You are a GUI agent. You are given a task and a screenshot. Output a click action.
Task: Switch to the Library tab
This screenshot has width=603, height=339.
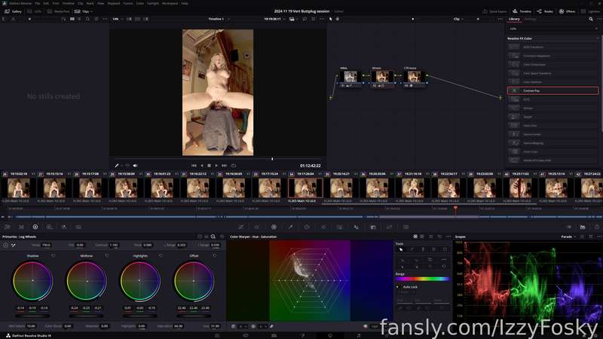[x=514, y=19]
